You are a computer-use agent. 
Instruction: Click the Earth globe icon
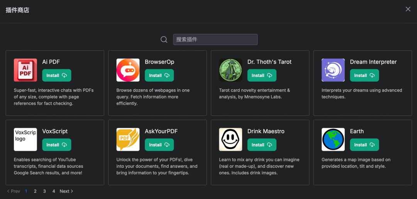click(x=333, y=139)
